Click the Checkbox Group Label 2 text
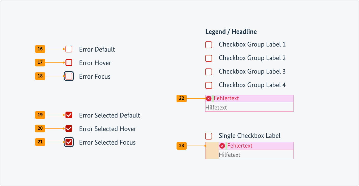 click(x=252, y=58)
